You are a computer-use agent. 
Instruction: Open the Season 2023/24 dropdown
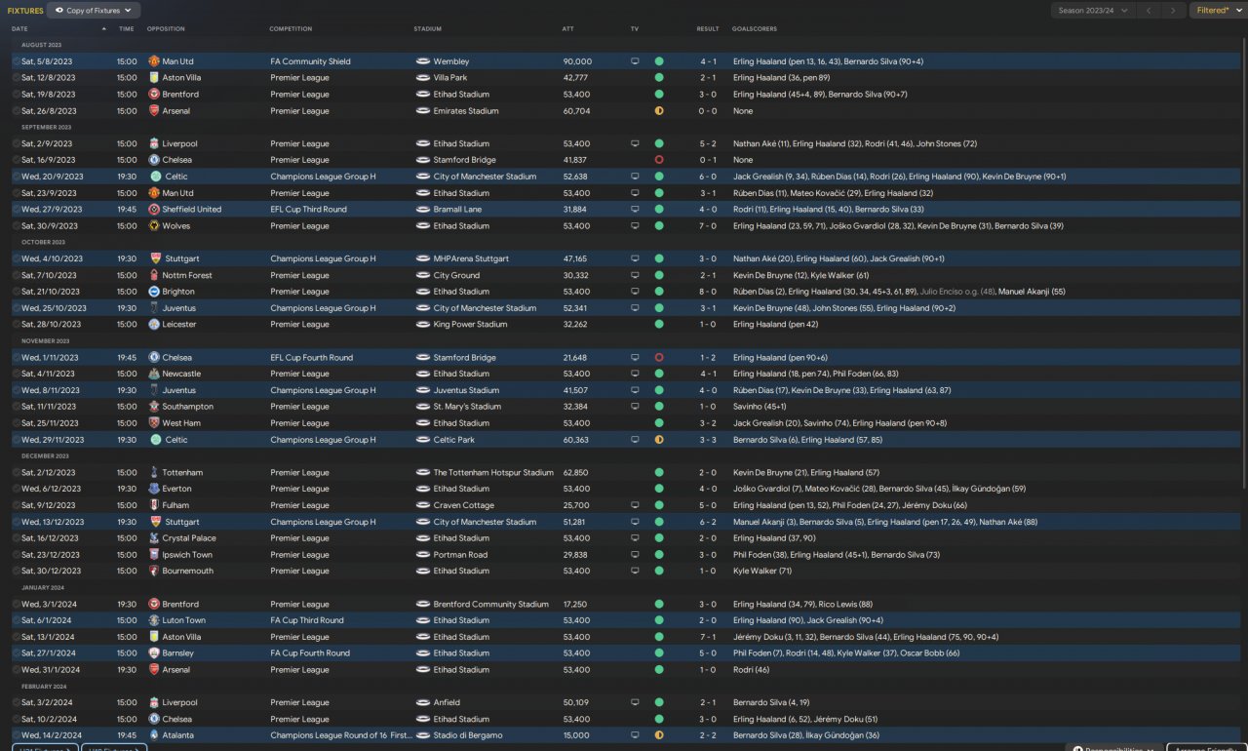coord(1092,10)
